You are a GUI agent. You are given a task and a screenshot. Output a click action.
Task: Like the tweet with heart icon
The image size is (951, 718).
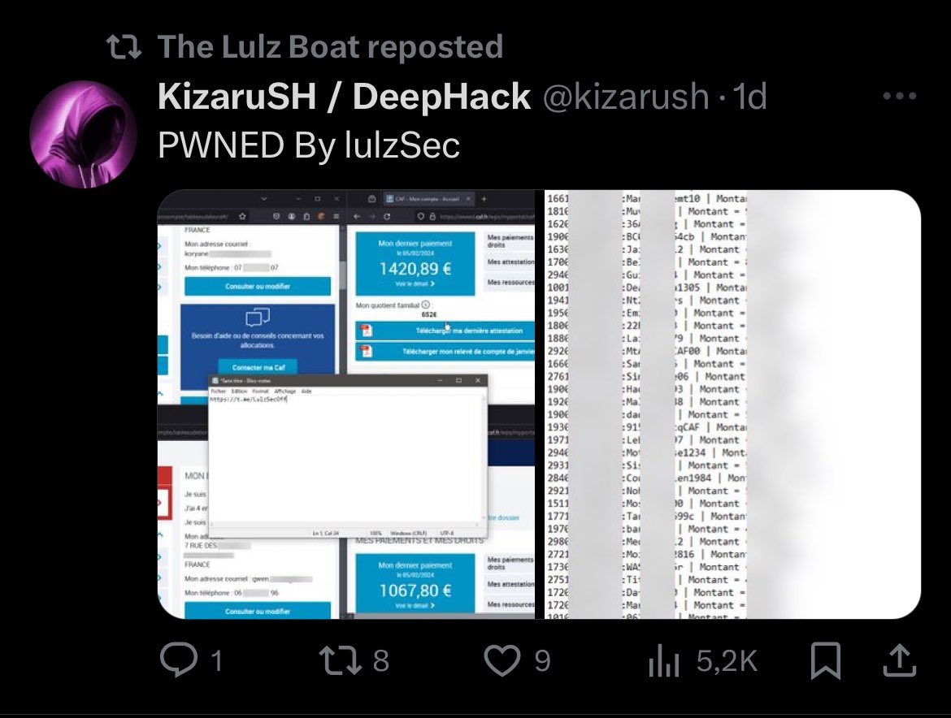click(517, 660)
